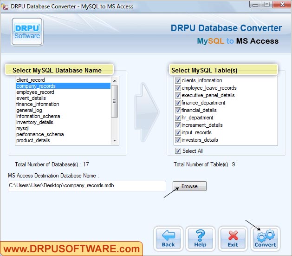Click the database list scroll-up arrow
This screenshot has height=256, width=292.
(115, 81)
